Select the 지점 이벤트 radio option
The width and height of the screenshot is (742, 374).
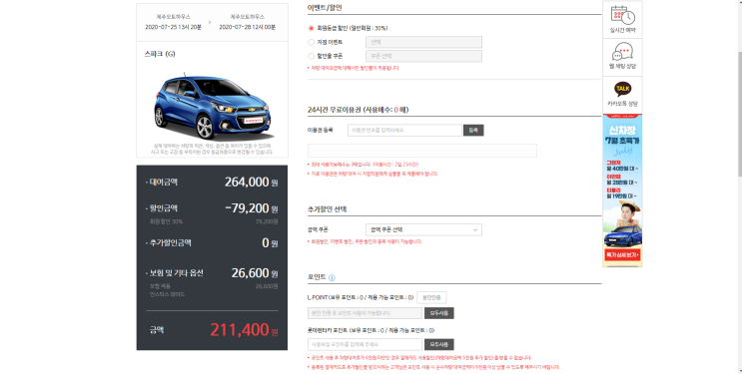click(x=311, y=42)
